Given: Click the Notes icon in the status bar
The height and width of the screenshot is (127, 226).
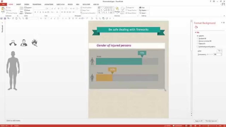Looking at the screenshot, I should tap(168, 126).
